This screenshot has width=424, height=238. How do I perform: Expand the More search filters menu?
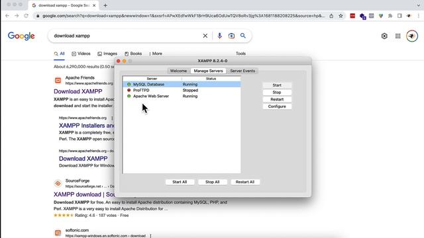coord(156,54)
